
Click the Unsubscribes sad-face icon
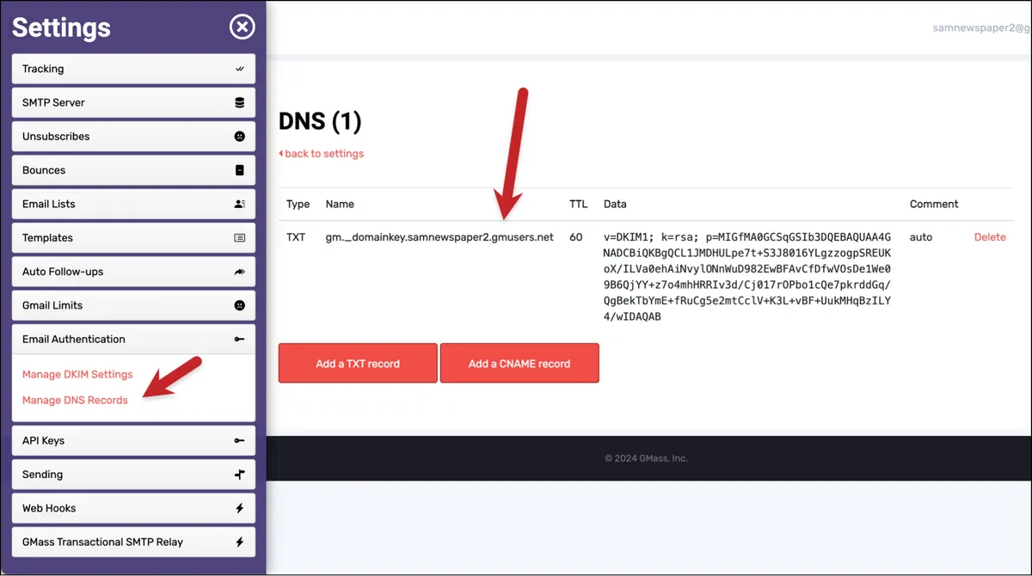240,136
